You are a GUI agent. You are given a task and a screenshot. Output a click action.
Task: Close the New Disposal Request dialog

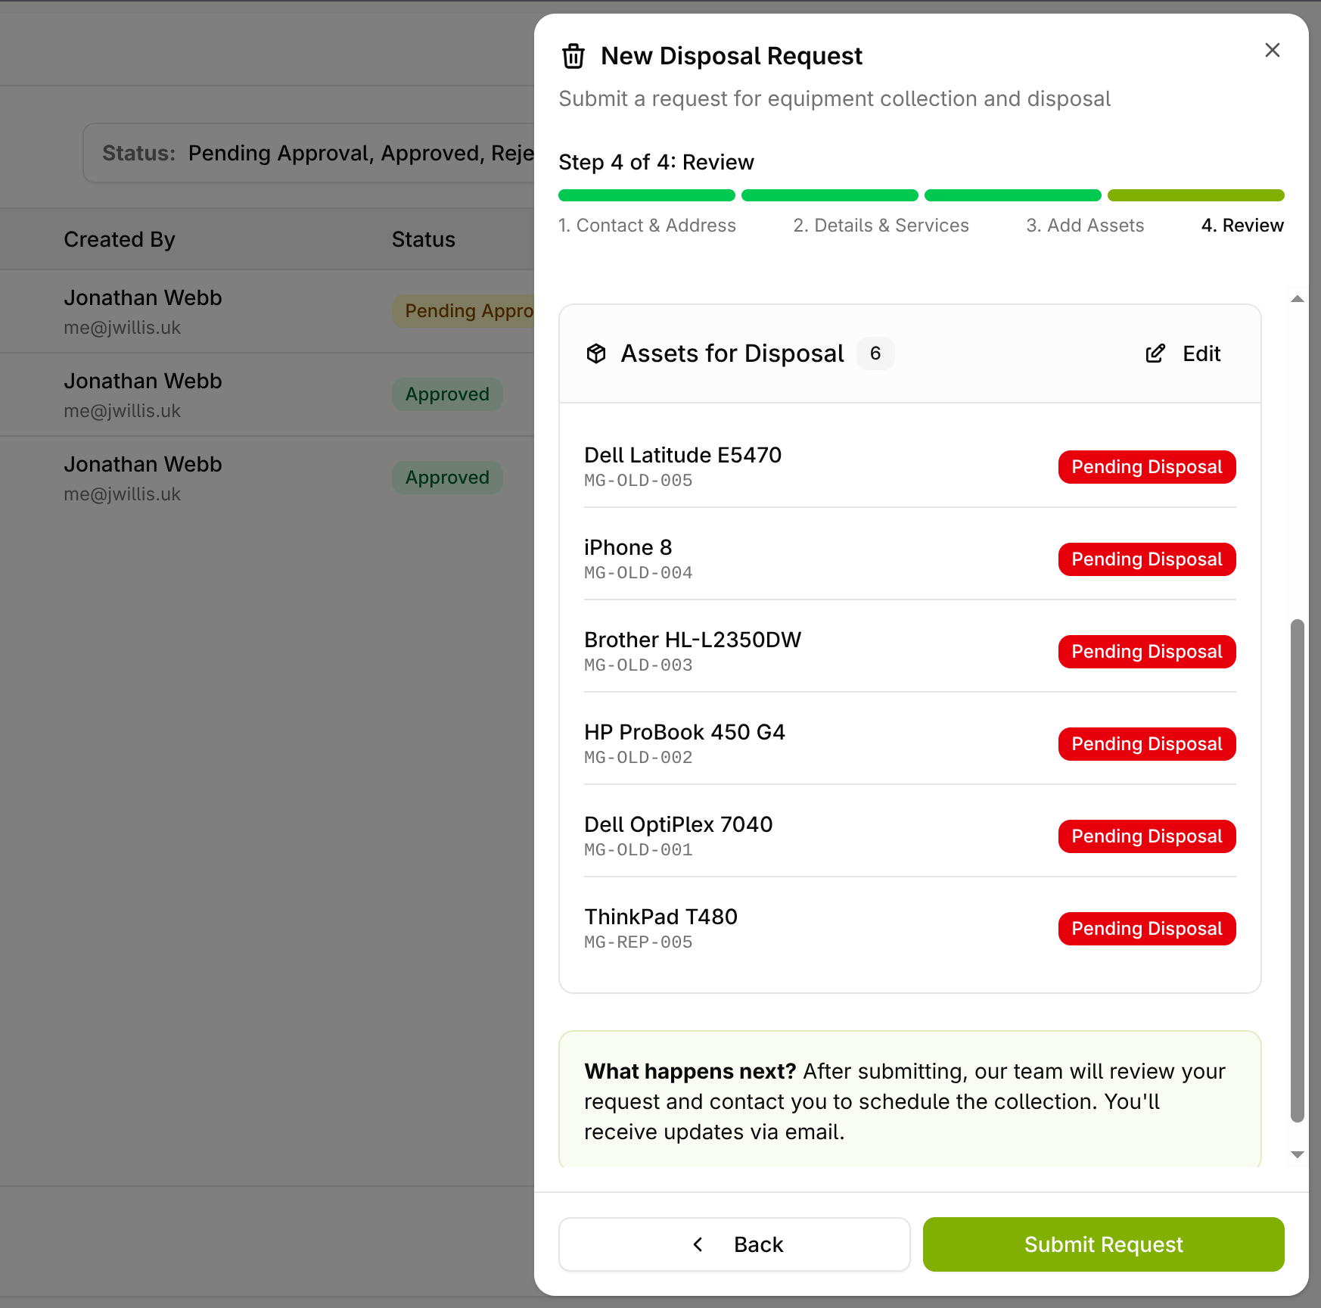click(x=1272, y=50)
